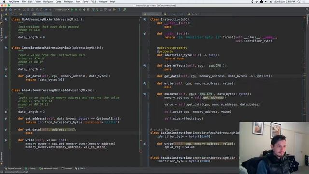Open the Code menu

[x=58, y=2]
